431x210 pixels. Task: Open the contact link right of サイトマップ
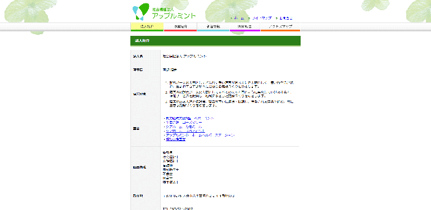pos(286,18)
